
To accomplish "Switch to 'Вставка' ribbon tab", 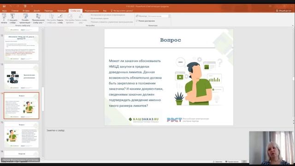I will click(x=26, y=11).
